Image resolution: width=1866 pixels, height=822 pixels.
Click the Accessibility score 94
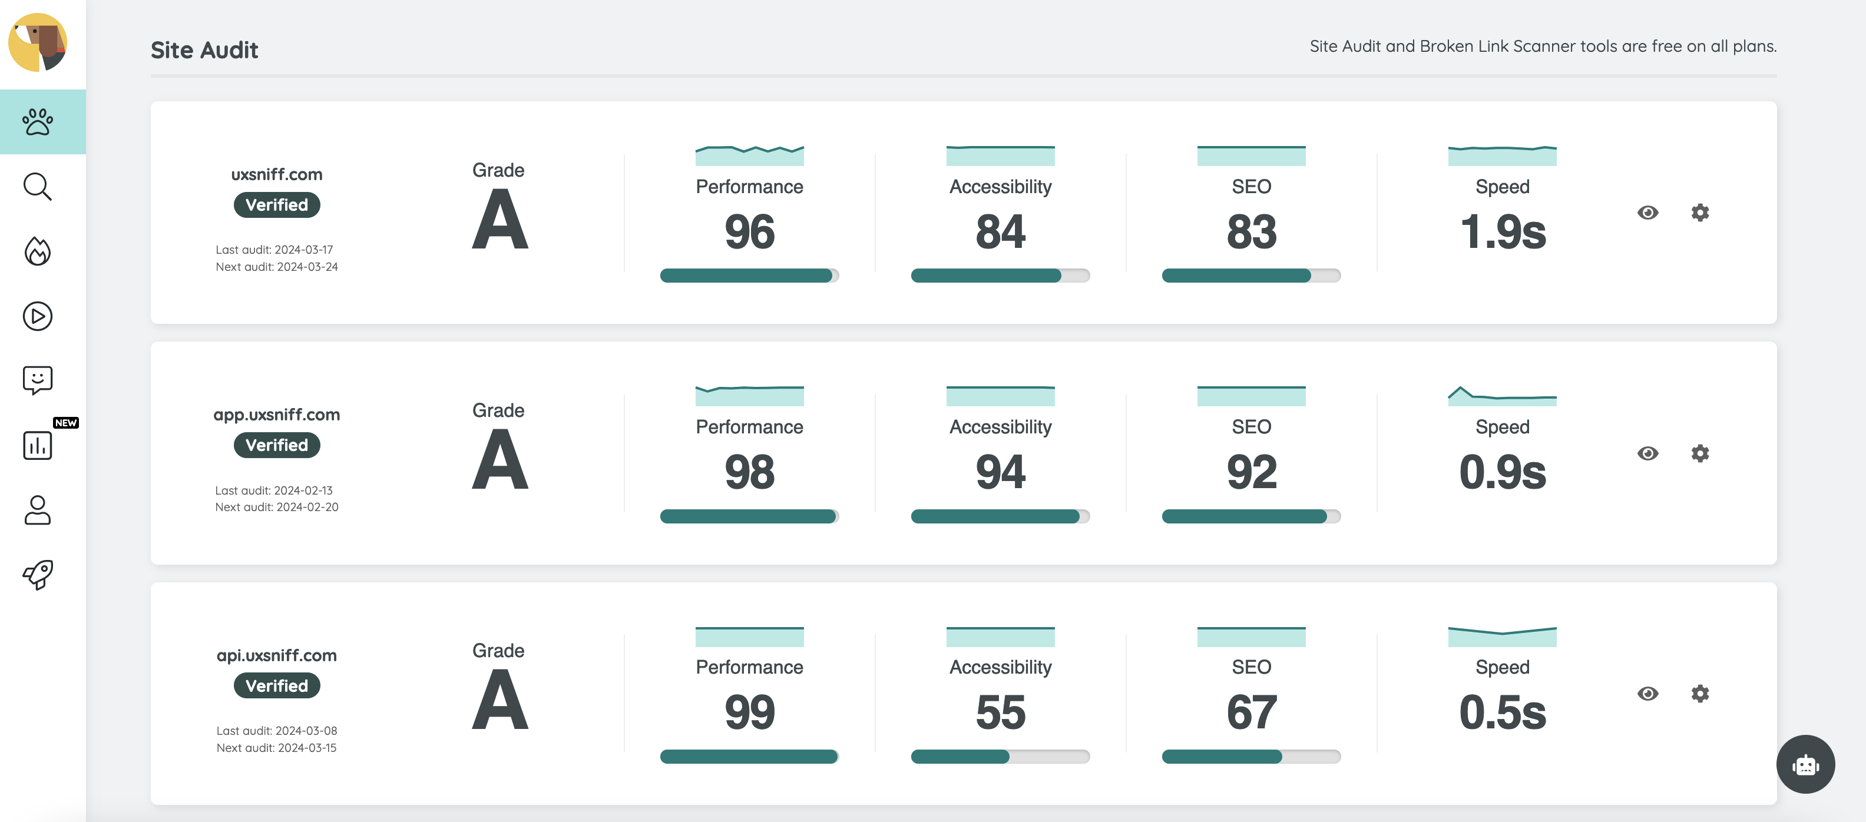(x=1000, y=472)
